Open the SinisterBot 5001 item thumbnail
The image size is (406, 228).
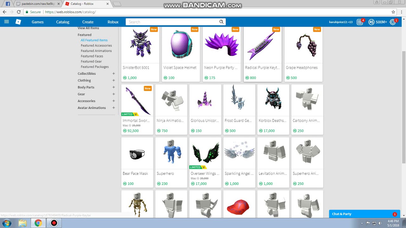(x=140, y=45)
